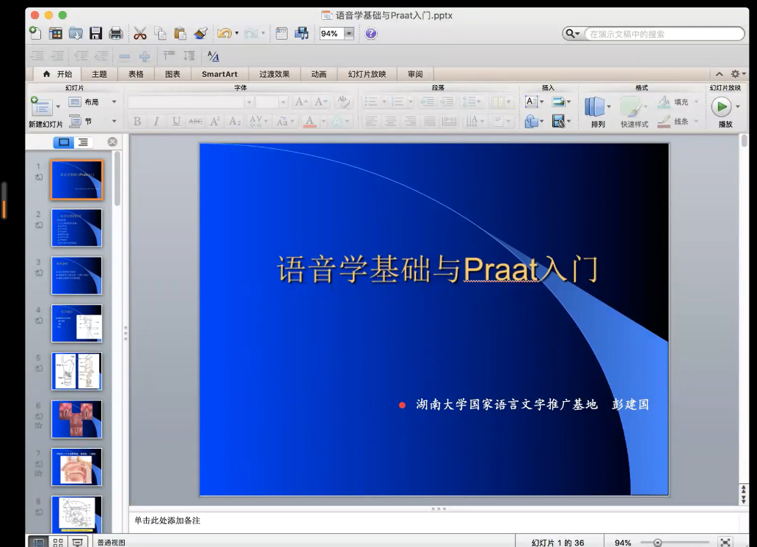Select the 开始 home tab
Screen dimensions: 757x547
(57, 74)
